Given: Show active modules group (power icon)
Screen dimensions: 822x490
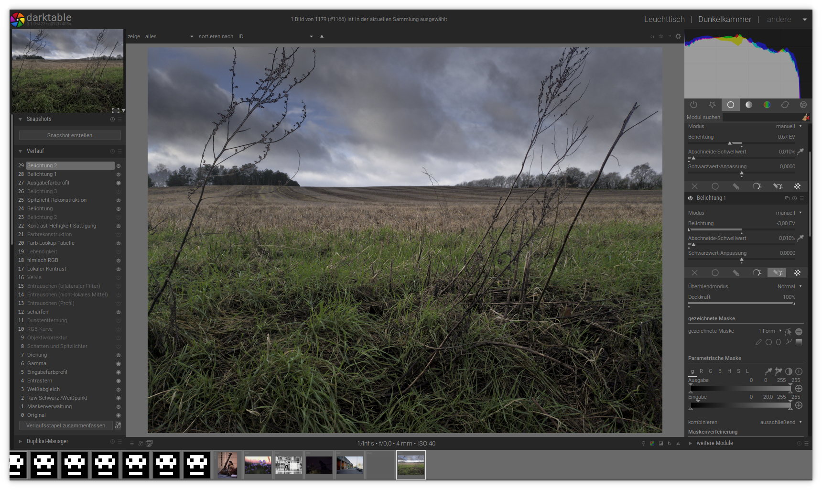Looking at the screenshot, I should (693, 105).
